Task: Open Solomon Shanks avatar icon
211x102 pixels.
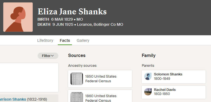Action: tap(148, 76)
